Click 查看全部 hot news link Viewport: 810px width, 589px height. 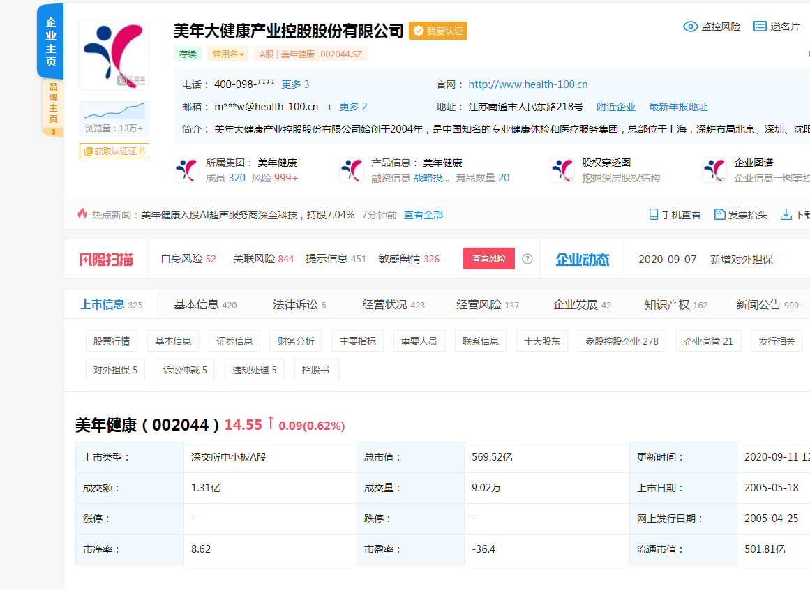423,215
